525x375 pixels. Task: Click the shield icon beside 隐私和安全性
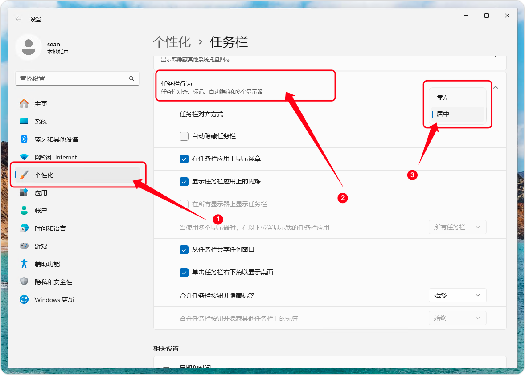tap(24, 281)
